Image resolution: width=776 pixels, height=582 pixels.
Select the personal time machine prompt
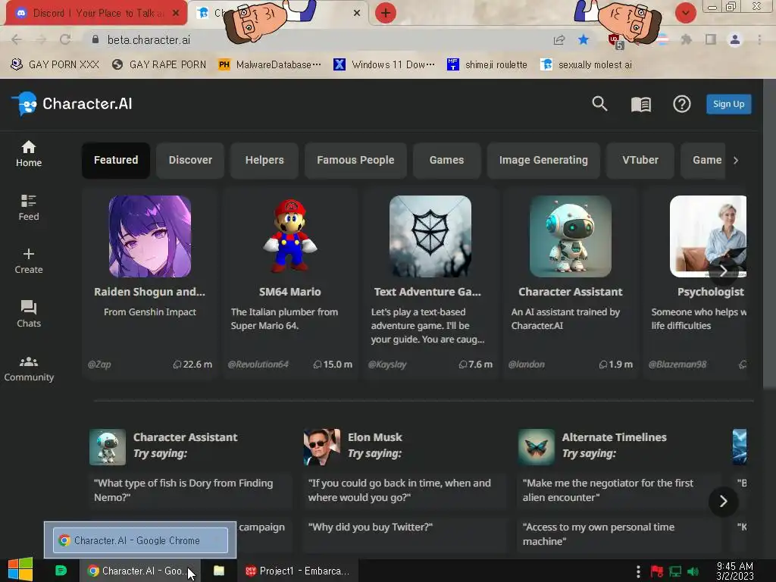click(619, 534)
